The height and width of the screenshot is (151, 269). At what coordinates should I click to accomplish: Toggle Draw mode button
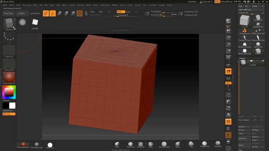point(53,13)
